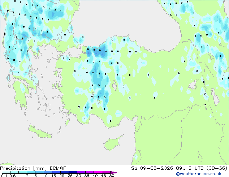Select the forecast date 'Sa 09-05-2026'

[x=152, y=168]
